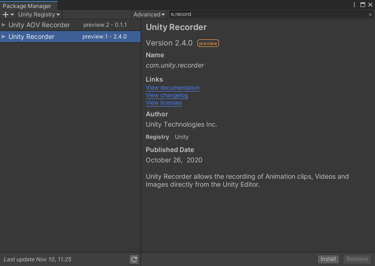Select the Unity Recorder package row
The height and width of the screenshot is (266, 375).
[x=70, y=37]
